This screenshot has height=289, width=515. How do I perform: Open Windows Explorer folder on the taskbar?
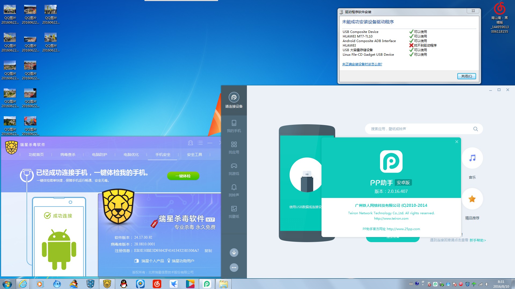click(x=223, y=284)
